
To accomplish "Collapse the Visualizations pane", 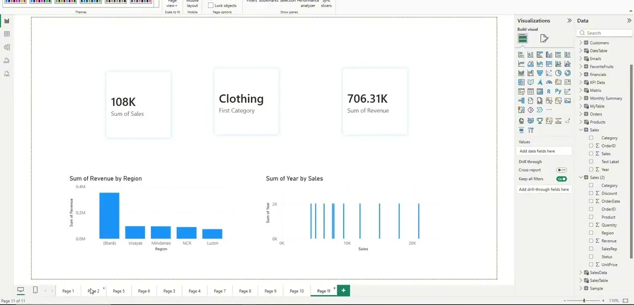I will click(x=569, y=21).
